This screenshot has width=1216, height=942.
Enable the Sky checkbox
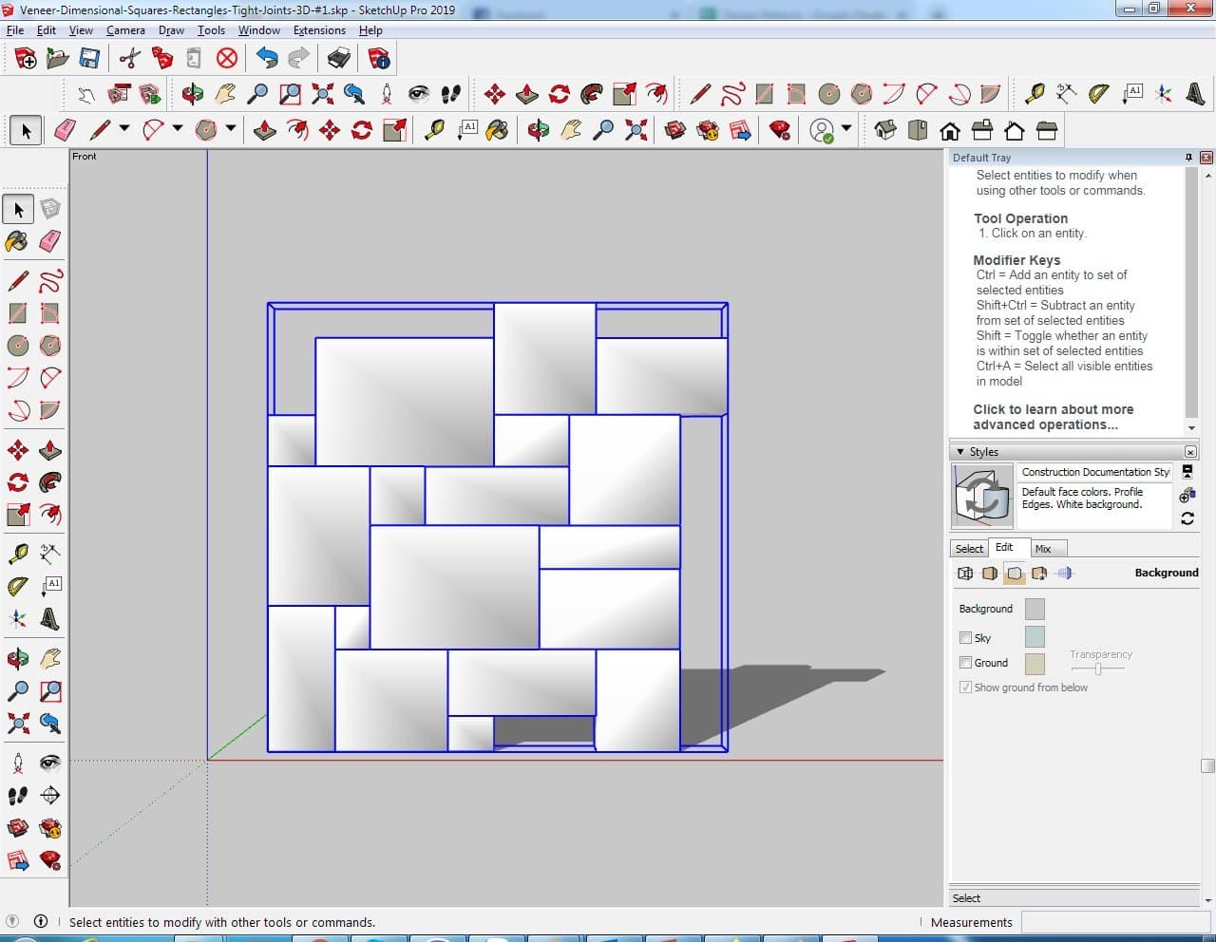click(966, 638)
